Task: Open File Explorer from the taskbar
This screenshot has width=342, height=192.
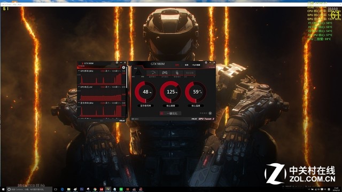Action: 69,189
